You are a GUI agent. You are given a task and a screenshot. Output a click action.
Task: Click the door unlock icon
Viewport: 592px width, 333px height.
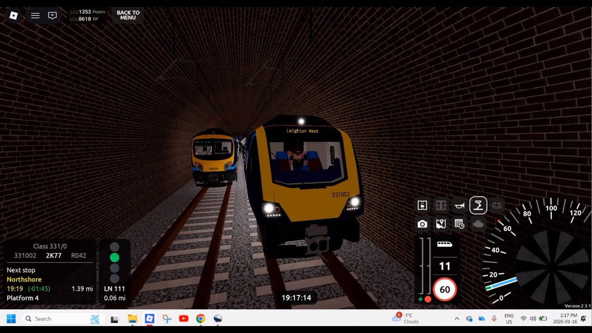pyautogui.click(x=422, y=205)
